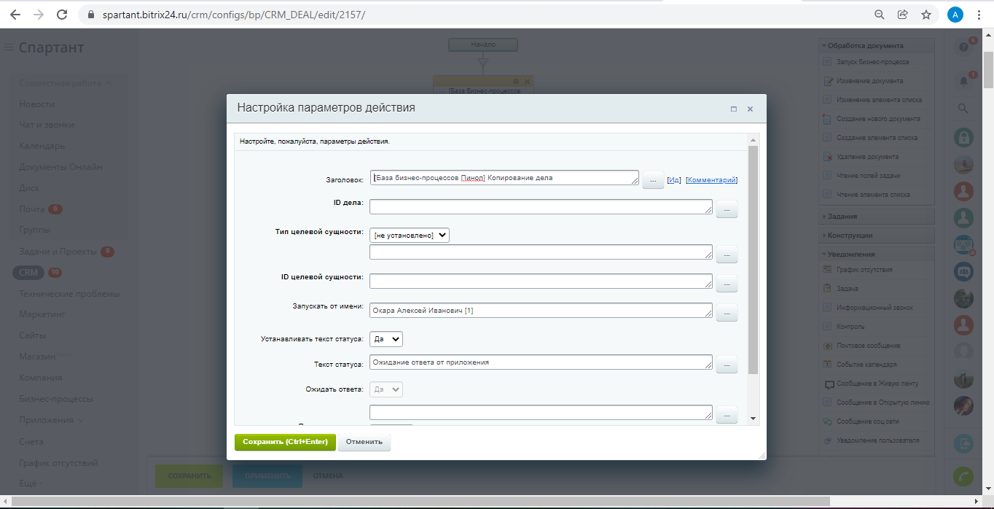This screenshot has height=509, width=994.
Task: Click the Отменить button in the dialog
Action: 364,442
